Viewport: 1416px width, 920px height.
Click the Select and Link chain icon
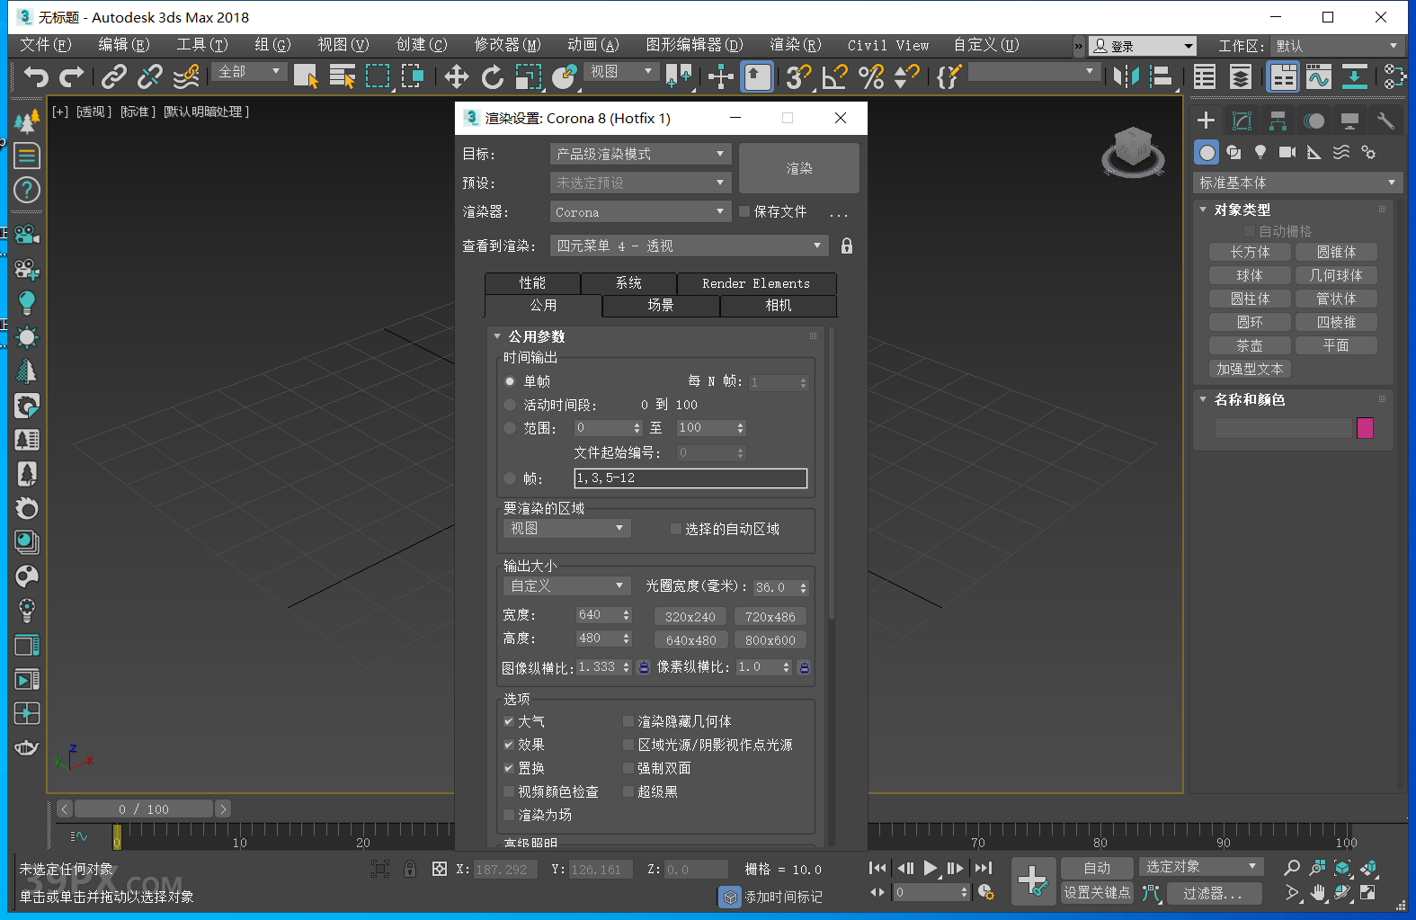coord(114,77)
